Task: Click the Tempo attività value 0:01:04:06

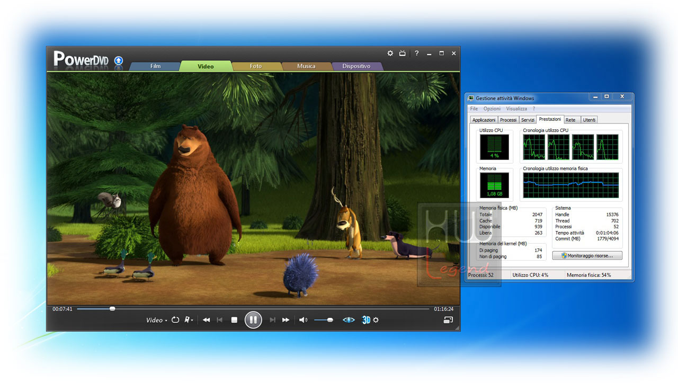Action: (x=607, y=233)
